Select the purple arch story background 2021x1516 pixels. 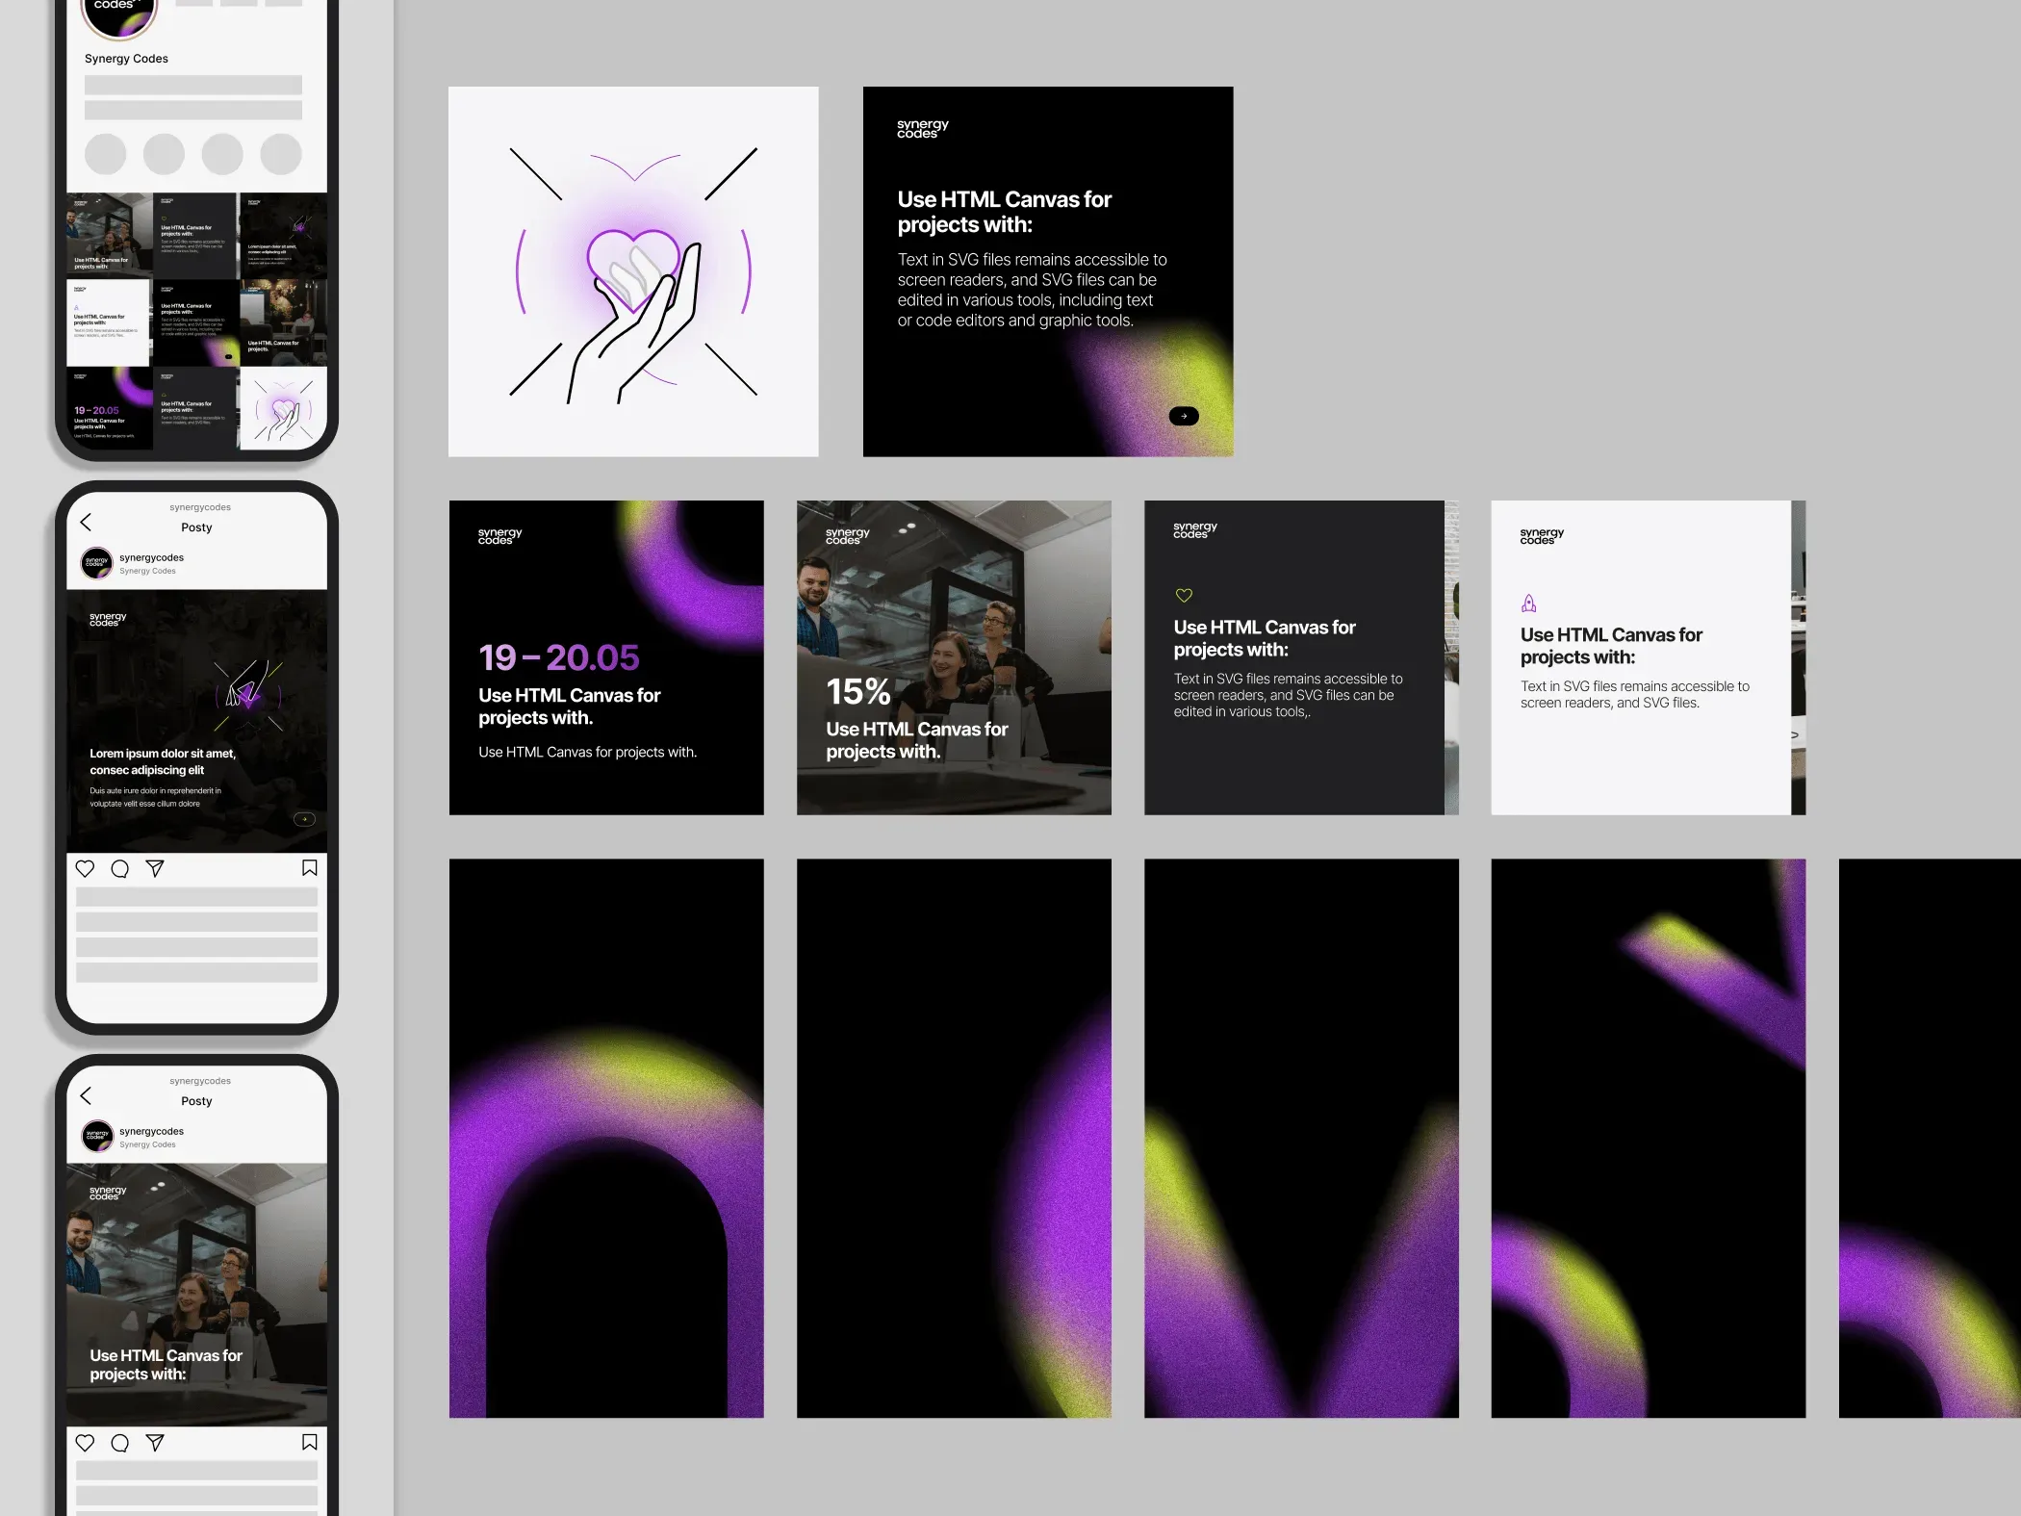(606, 1138)
